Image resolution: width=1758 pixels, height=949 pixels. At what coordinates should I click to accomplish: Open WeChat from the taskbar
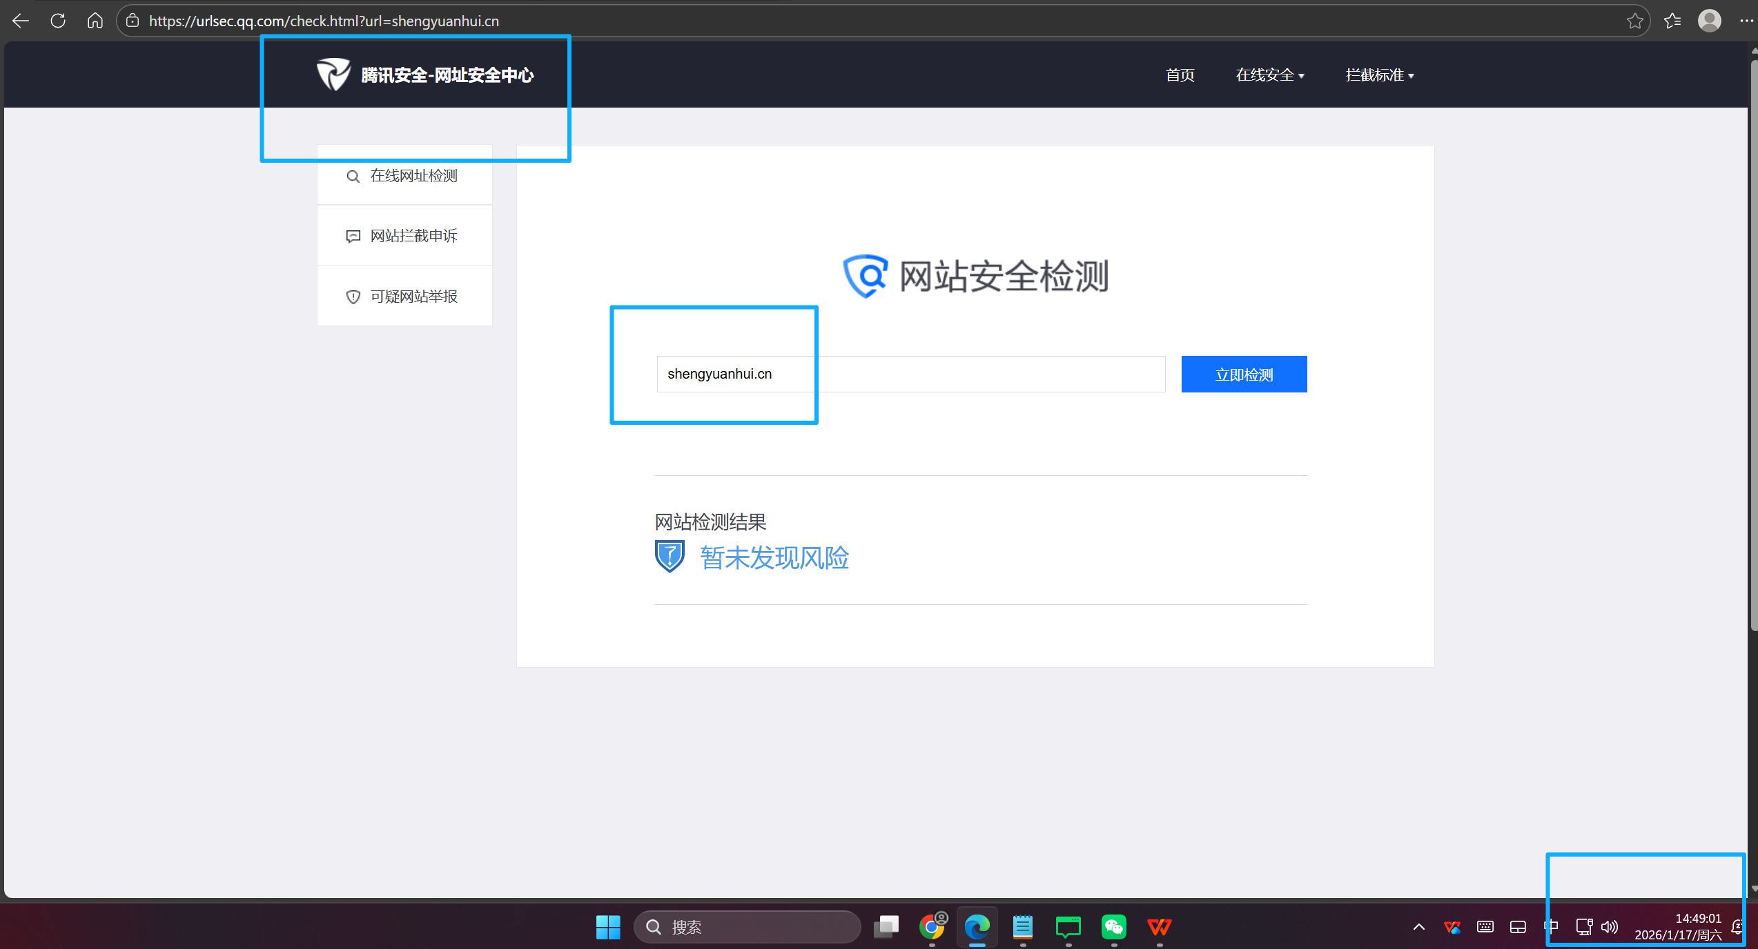click(1114, 927)
